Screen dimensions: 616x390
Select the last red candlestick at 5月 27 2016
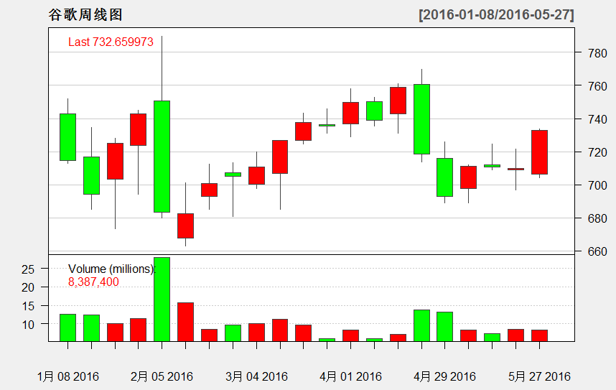coord(539,152)
